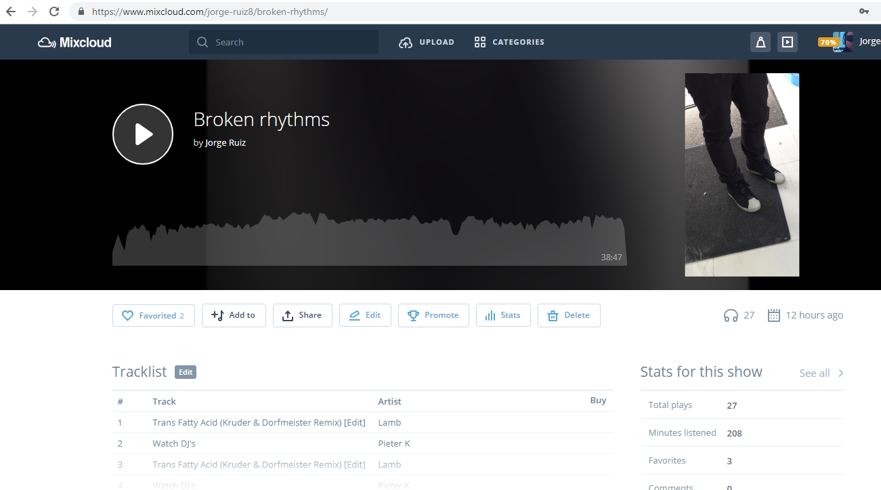Open the Share options
The image size is (881, 490).
[302, 315]
